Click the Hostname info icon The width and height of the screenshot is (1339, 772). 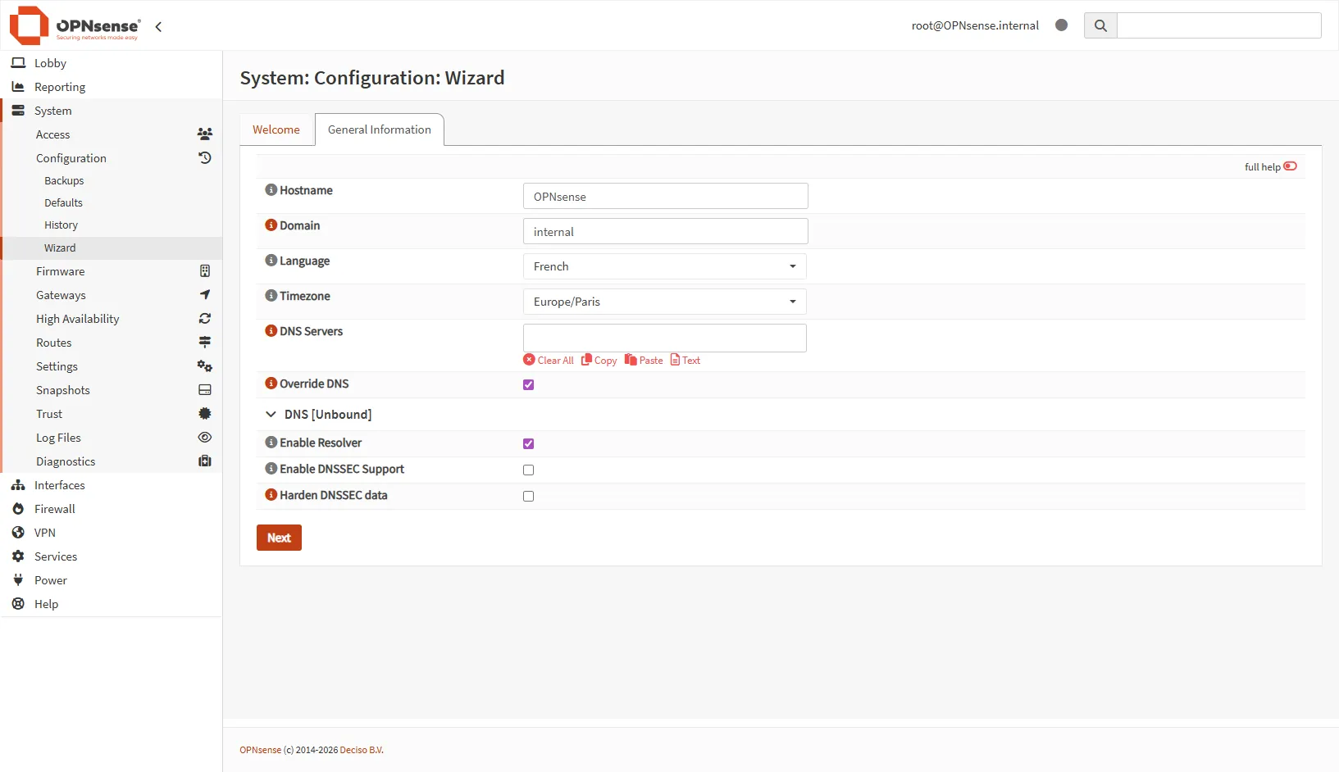point(271,190)
